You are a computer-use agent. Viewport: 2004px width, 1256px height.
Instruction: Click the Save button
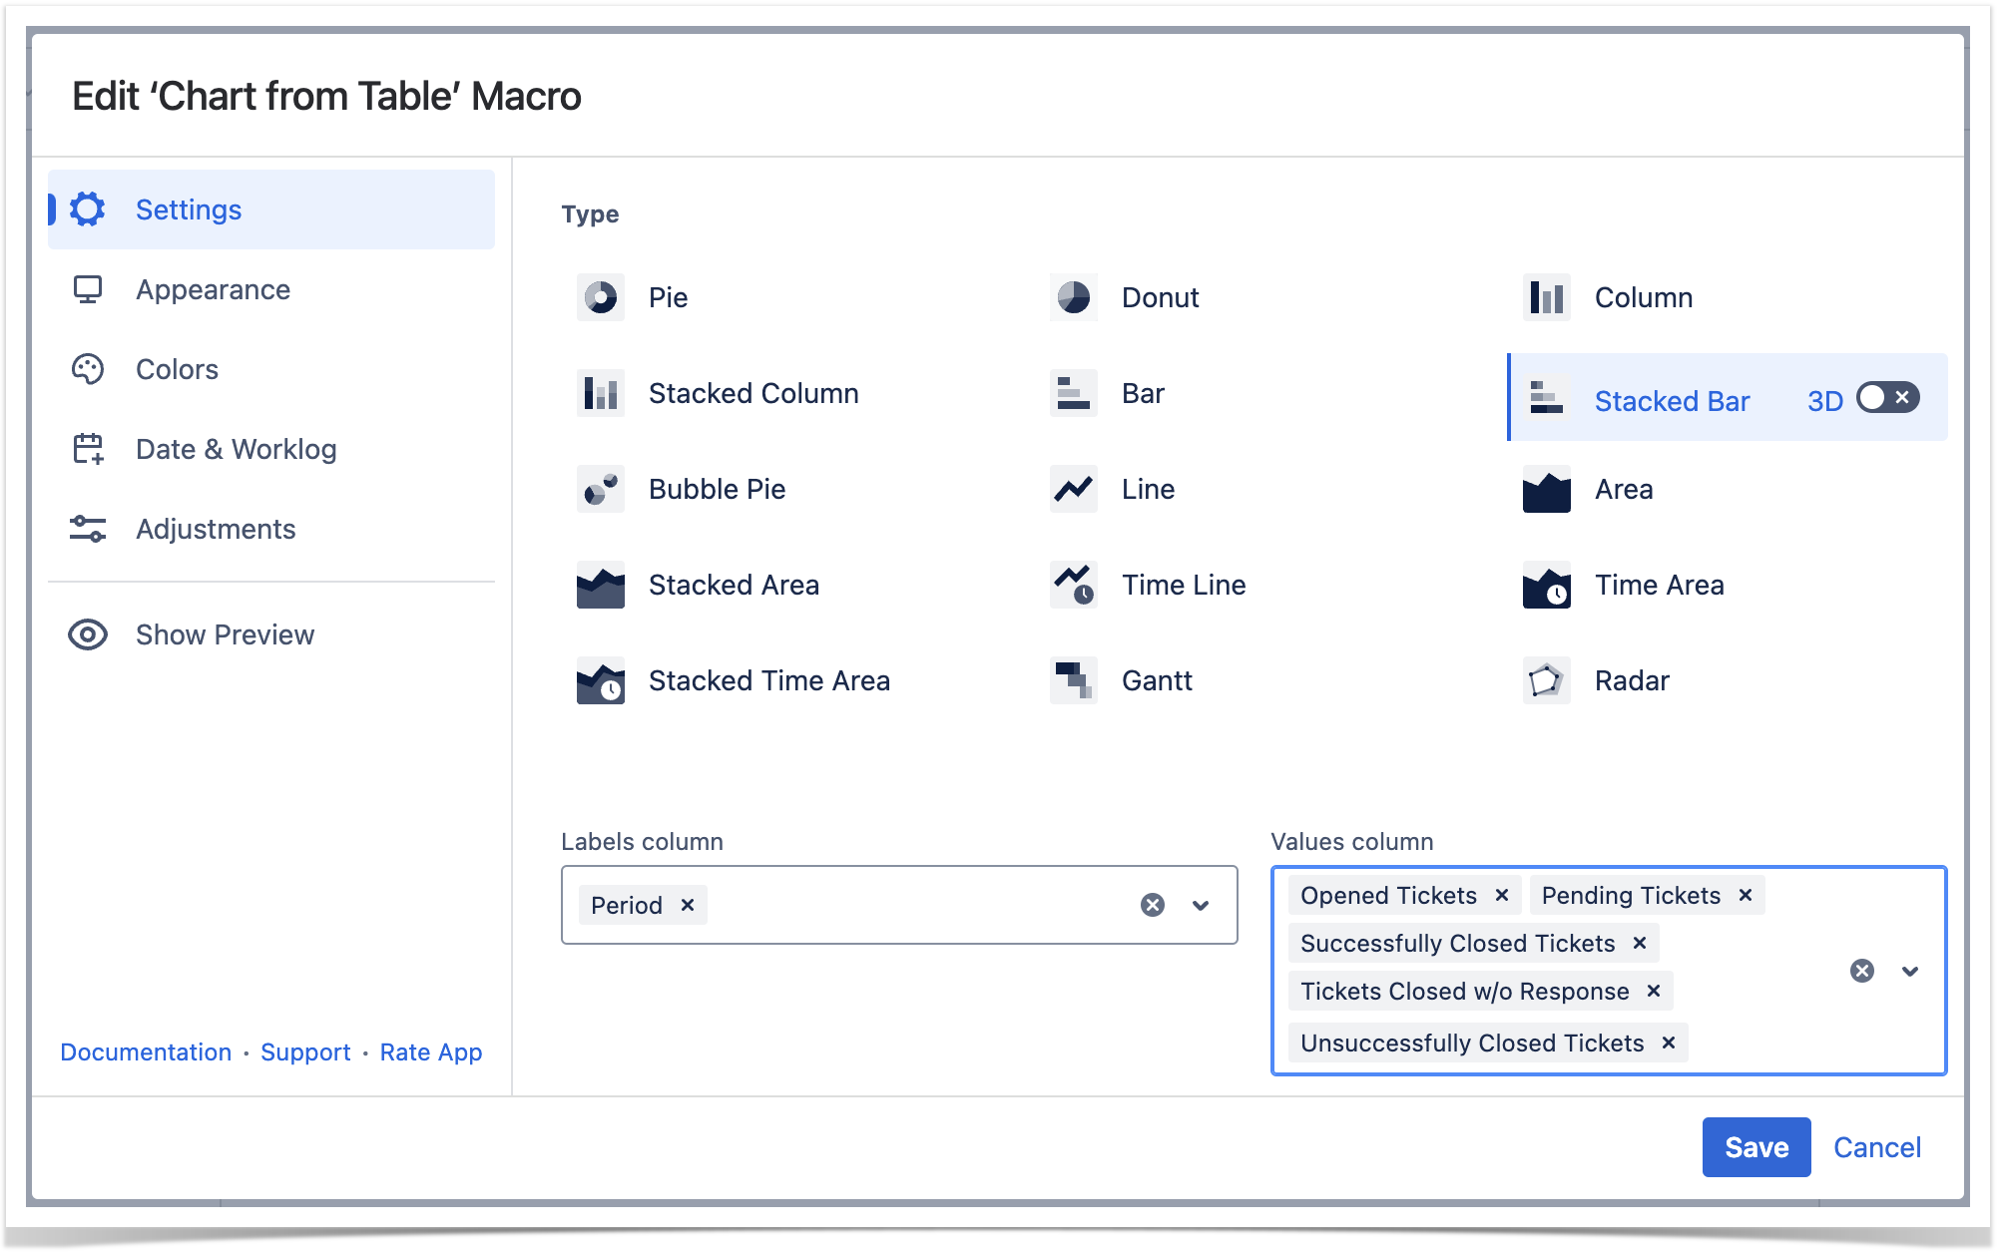point(1754,1147)
